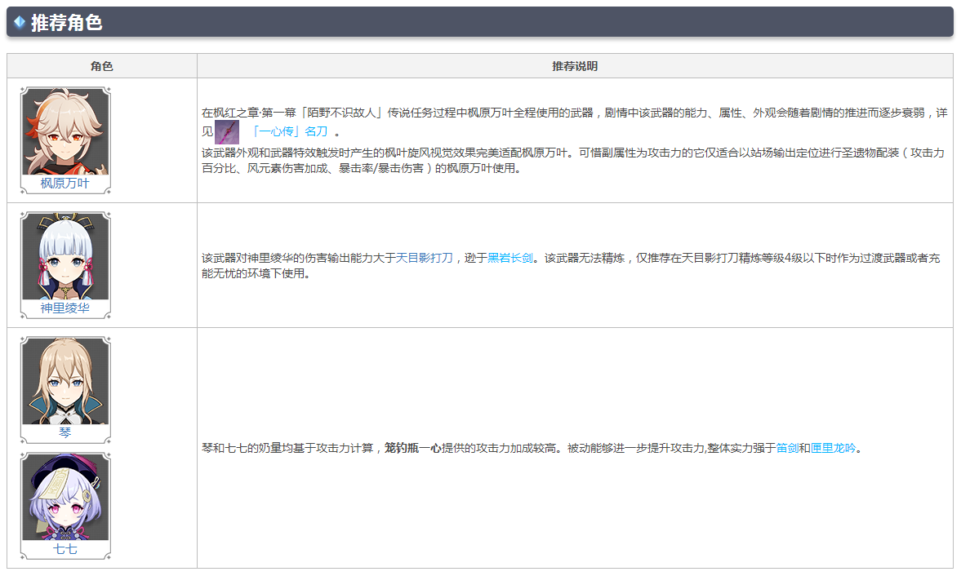Click Jean's character portrait

[x=65, y=381]
